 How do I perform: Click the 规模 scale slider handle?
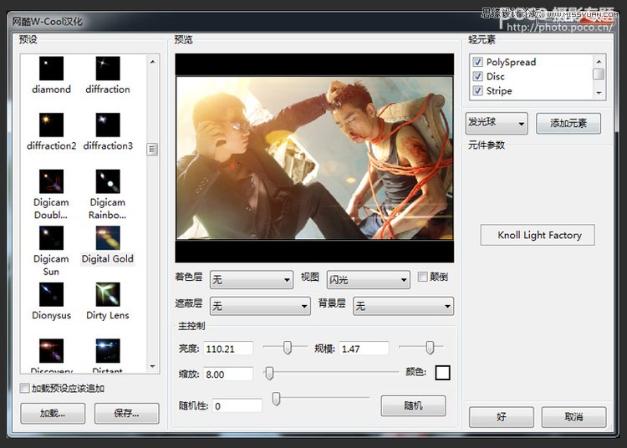430,348
